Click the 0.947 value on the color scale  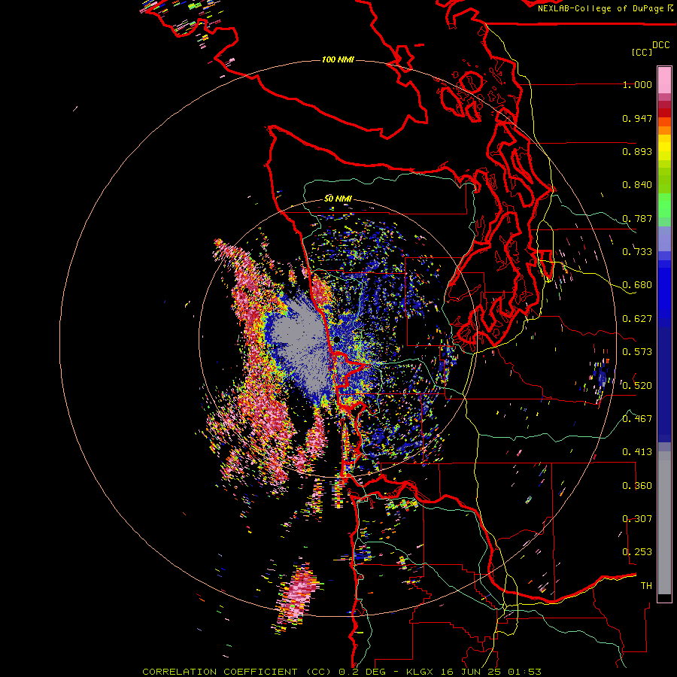click(637, 118)
